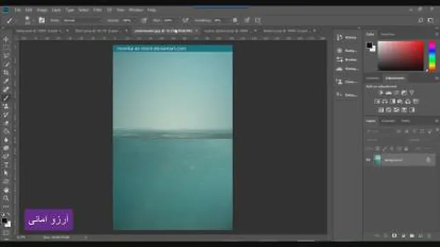
Task: Select the Healing Brush tool
Action: [x=6, y=90]
